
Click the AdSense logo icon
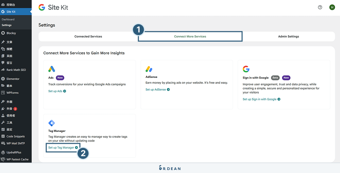(149, 69)
